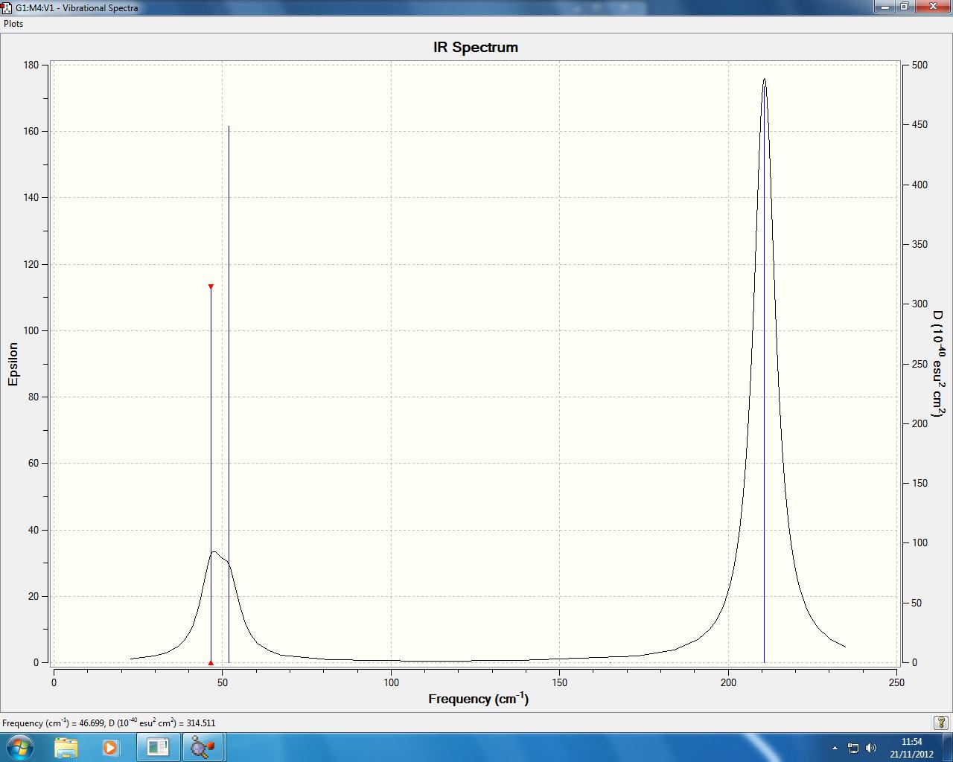Open the Windows Start menu
Viewport: 953px width, 762px height.
point(19,746)
